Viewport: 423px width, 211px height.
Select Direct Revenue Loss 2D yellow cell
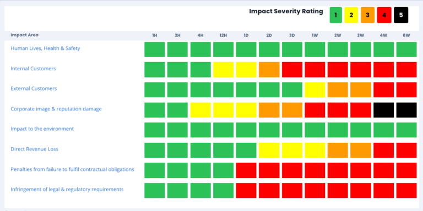coord(269,150)
